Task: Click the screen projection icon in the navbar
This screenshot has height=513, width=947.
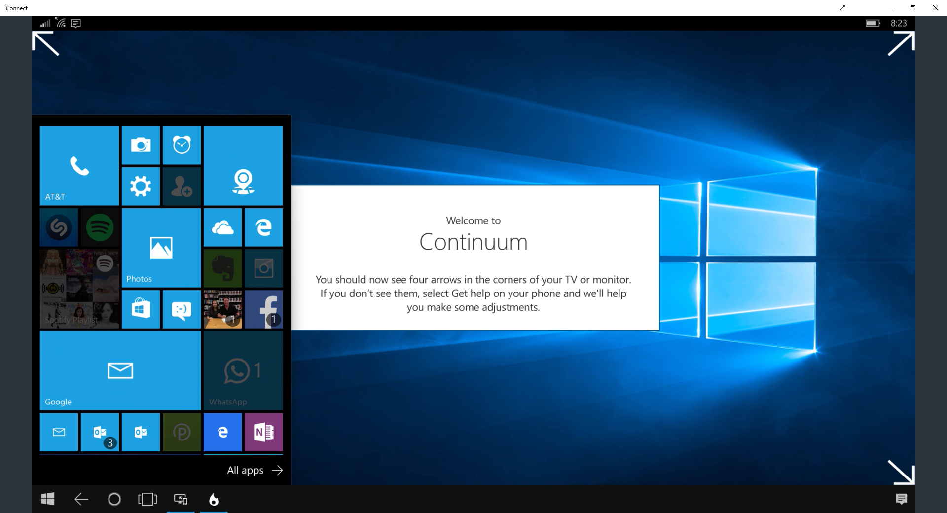Action: pos(180,499)
